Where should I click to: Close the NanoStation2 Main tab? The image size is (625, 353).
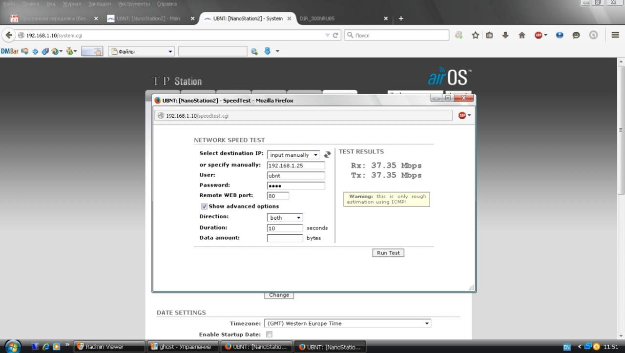pos(192,19)
